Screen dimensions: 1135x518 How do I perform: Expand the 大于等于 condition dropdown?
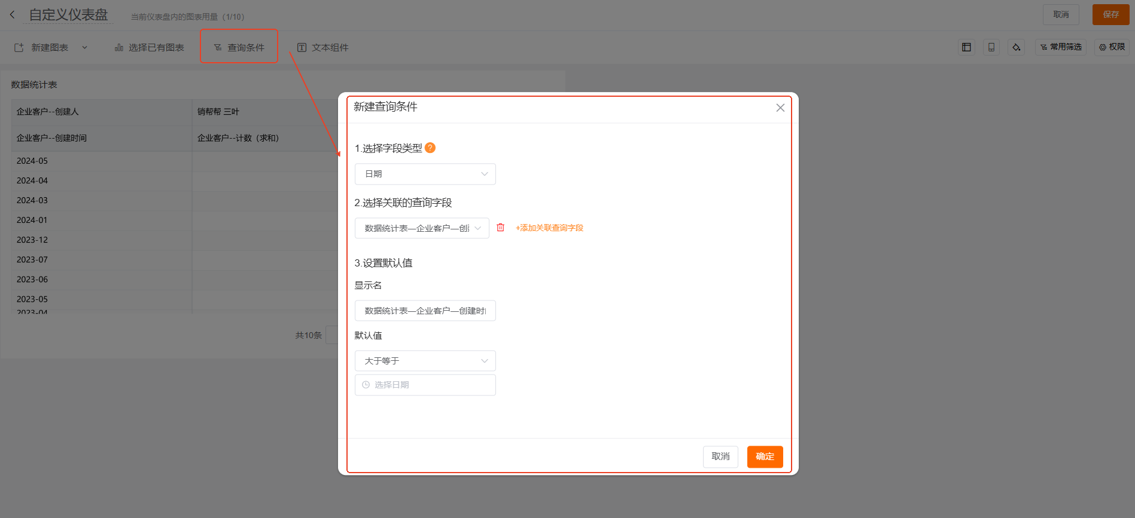tap(425, 361)
